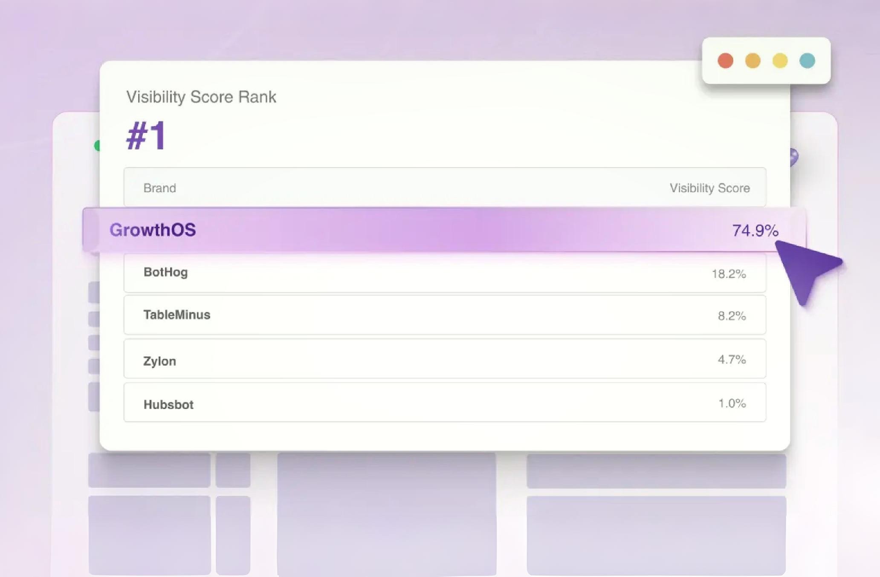Click the yellow dot in the floating panel
Viewport: 880px width, 577px height.
(780, 61)
